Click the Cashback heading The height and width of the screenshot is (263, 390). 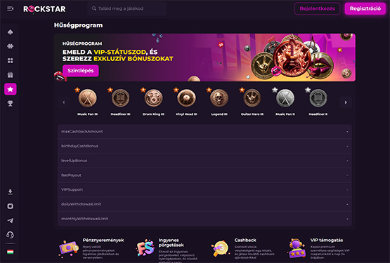(x=245, y=240)
